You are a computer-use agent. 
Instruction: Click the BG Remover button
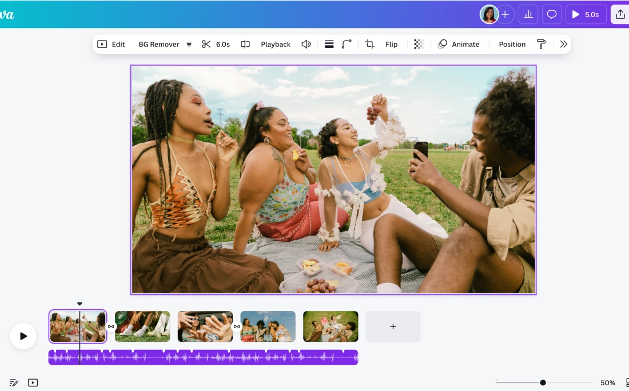(159, 44)
